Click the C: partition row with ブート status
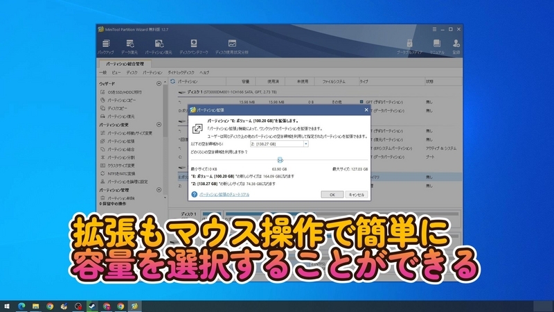 pyautogui.click(x=319, y=157)
